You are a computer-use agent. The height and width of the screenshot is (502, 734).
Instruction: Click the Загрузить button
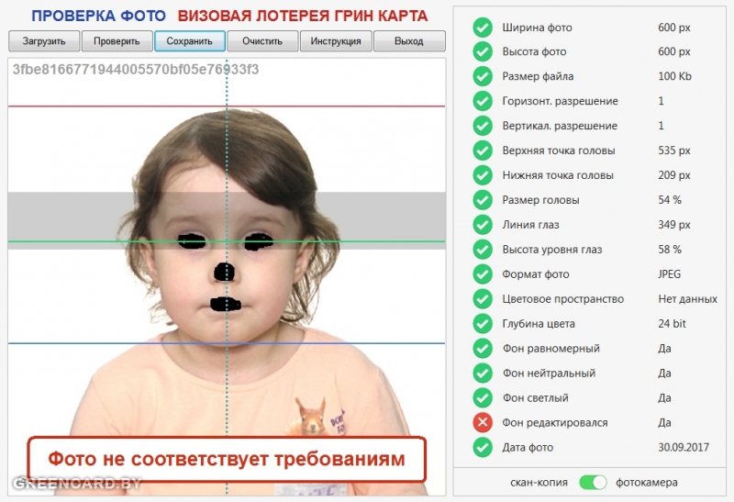(44, 41)
